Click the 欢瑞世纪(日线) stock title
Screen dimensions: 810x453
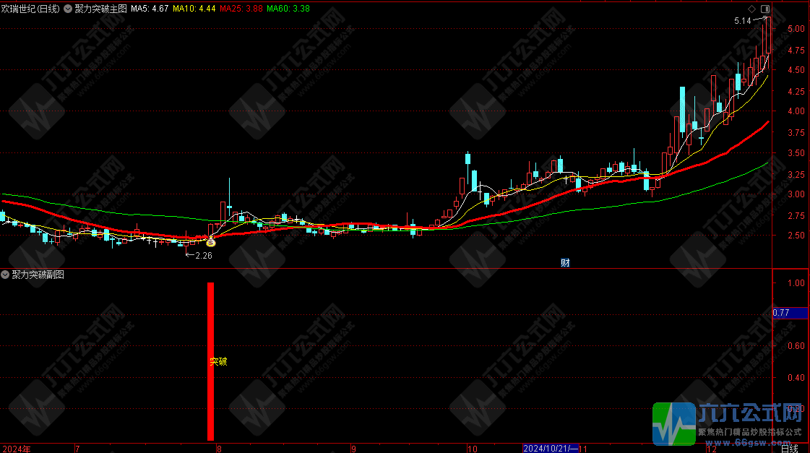click(30, 9)
